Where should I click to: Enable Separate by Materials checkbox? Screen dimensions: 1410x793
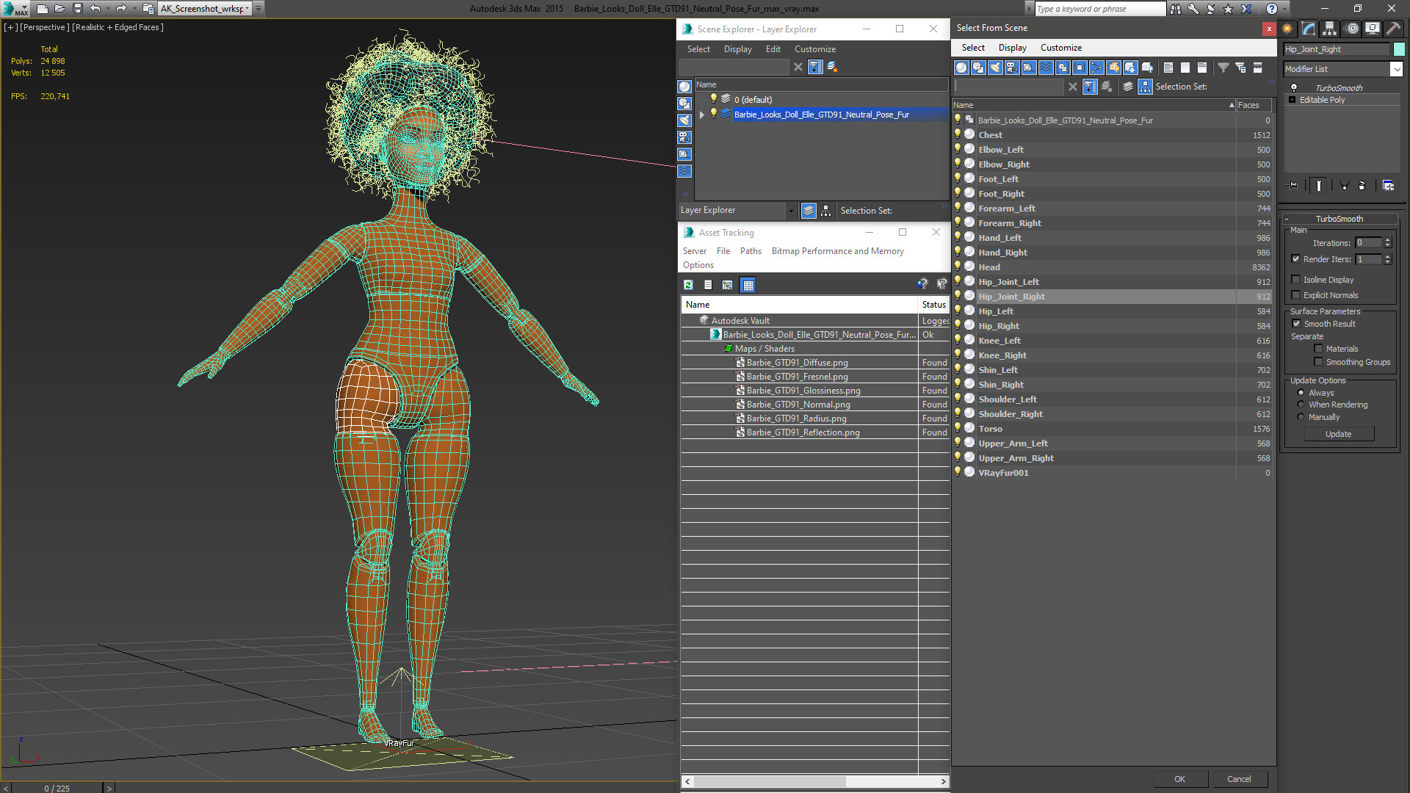point(1319,349)
